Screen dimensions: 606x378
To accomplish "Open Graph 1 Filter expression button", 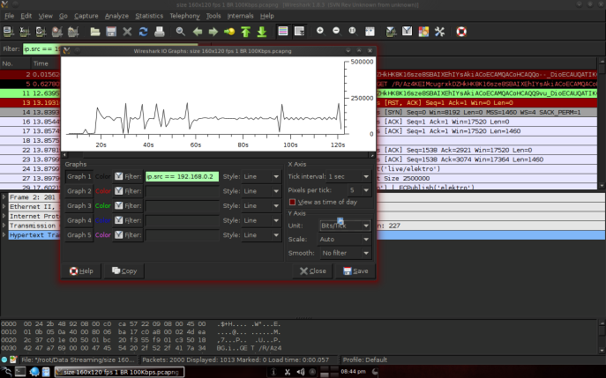I will tap(128, 176).
